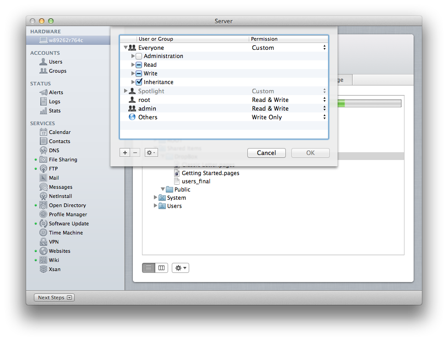Collapse the Public folder
The height and width of the screenshot is (341, 448).
pyautogui.click(x=163, y=189)
